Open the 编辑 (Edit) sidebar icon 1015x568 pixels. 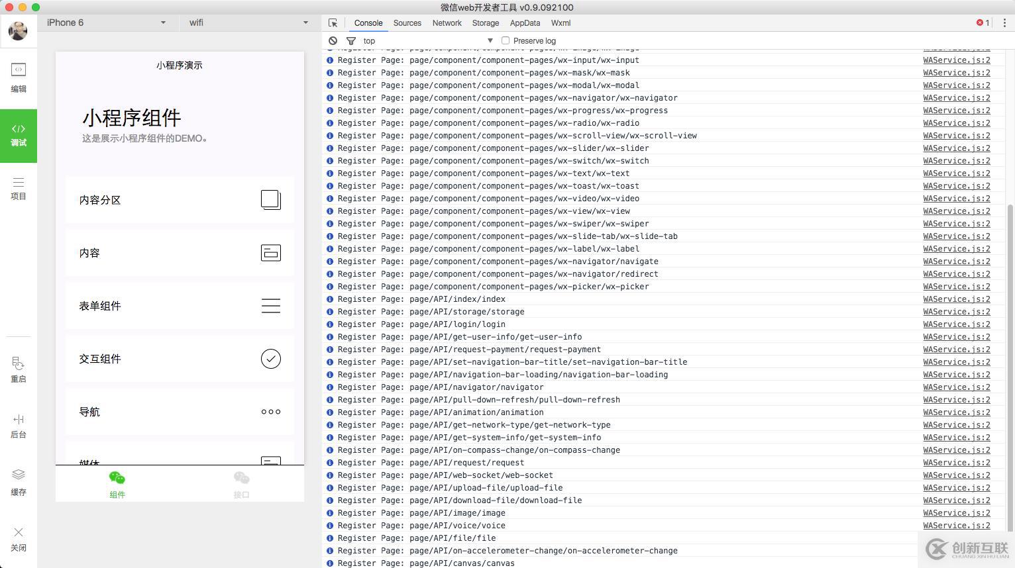(x=19, y=77)
